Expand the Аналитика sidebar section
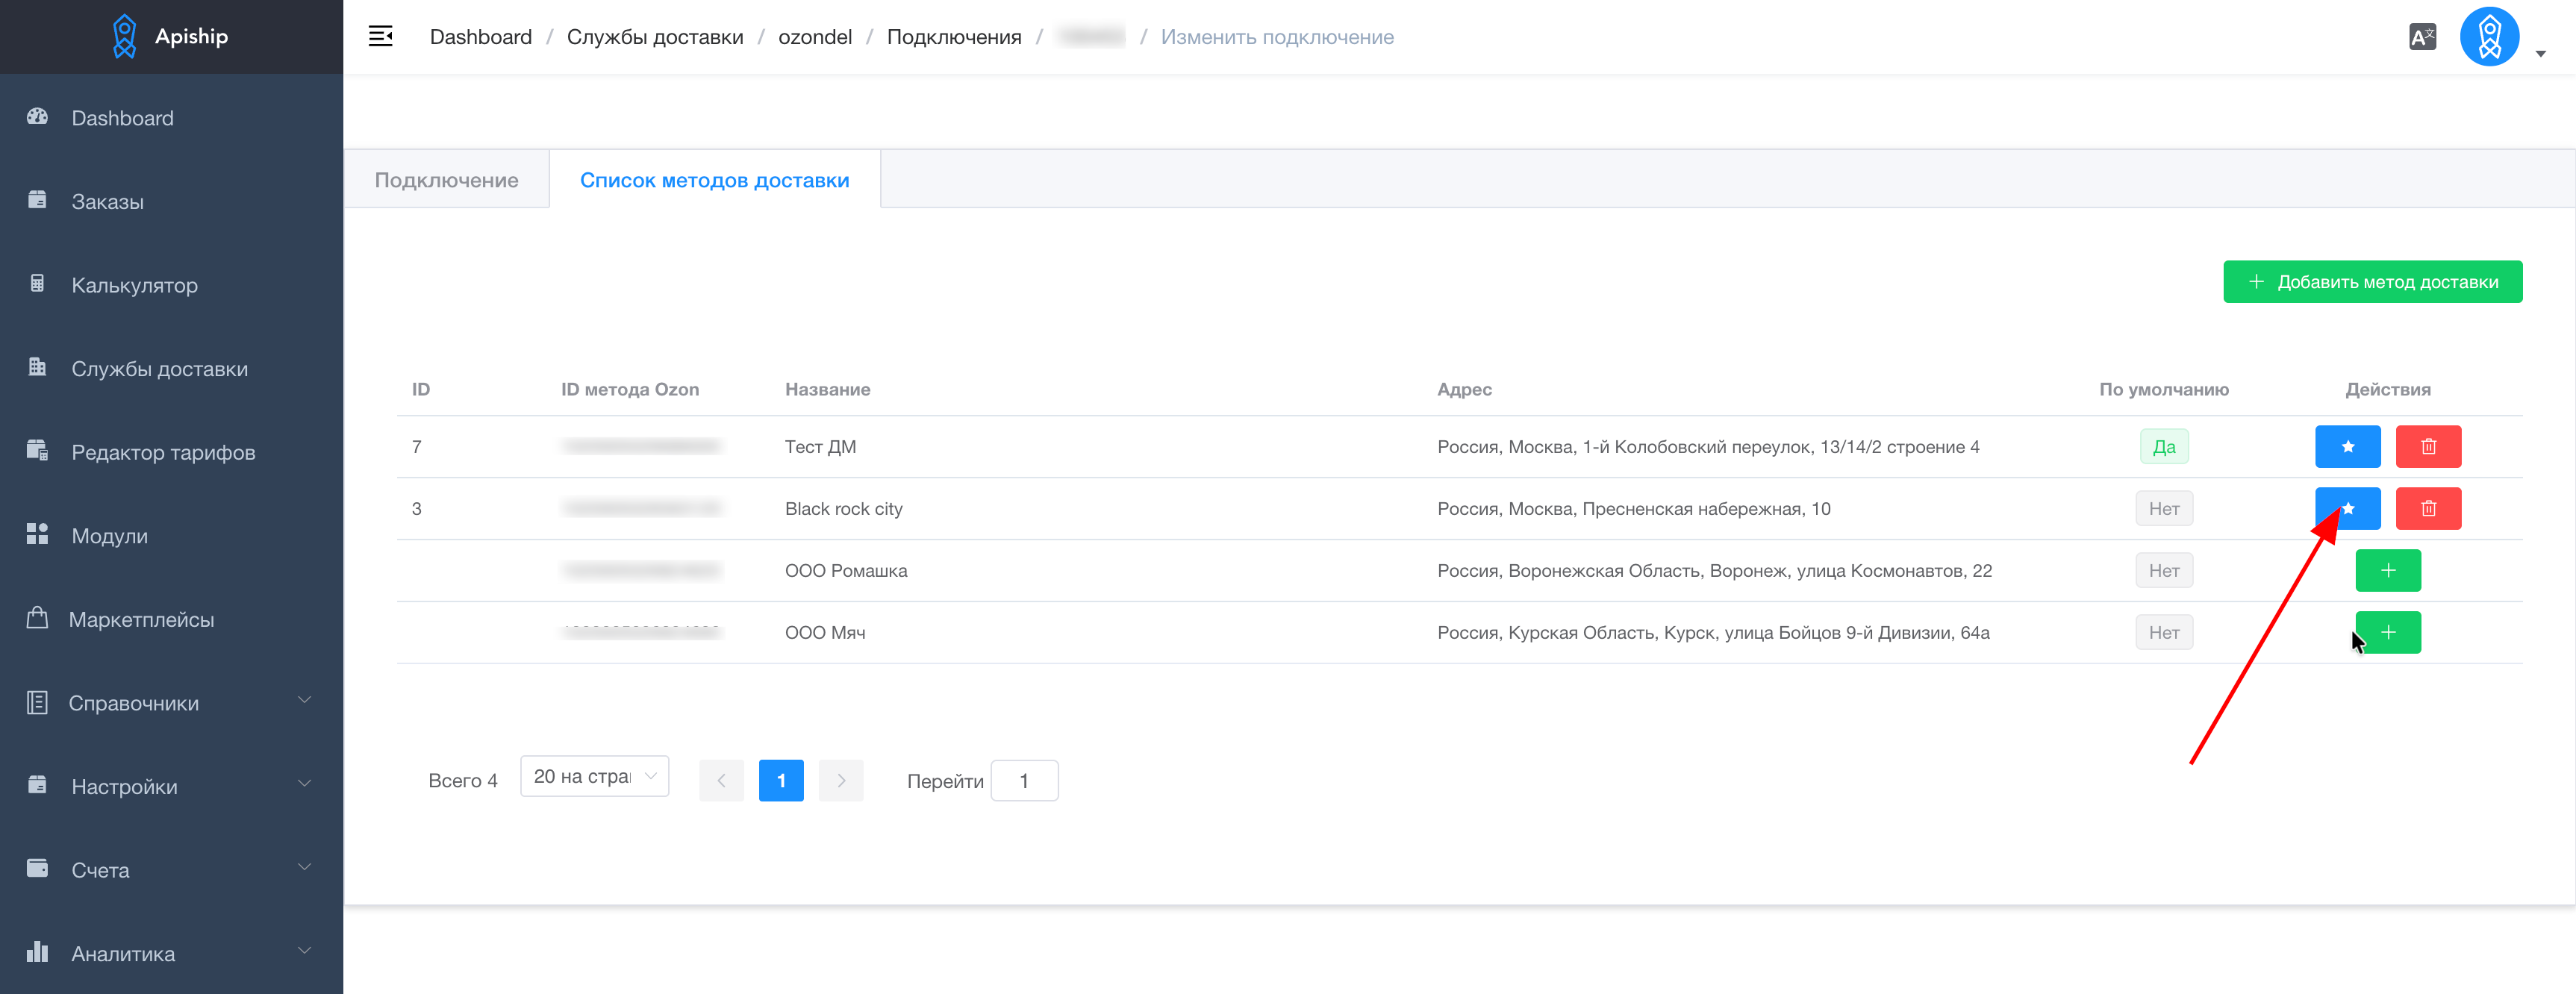This screenshot has height=994, width=2576. 171,954
